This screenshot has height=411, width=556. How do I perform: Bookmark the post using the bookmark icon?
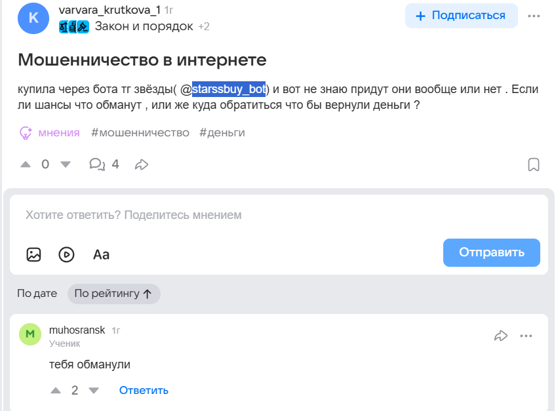coord(535,164)
